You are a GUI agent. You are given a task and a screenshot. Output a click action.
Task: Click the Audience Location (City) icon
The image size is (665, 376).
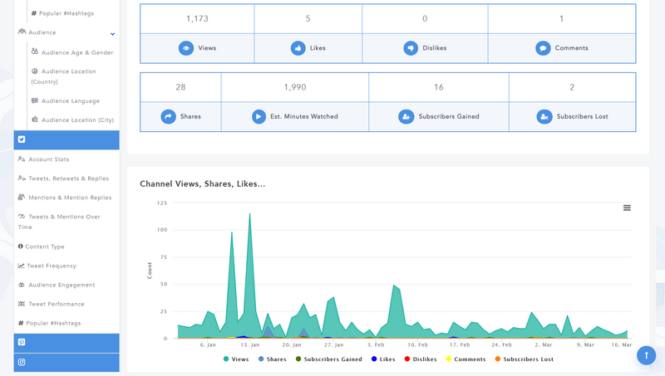pos(35,120)
